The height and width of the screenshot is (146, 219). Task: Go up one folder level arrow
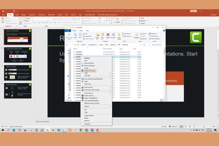(75, 45)
